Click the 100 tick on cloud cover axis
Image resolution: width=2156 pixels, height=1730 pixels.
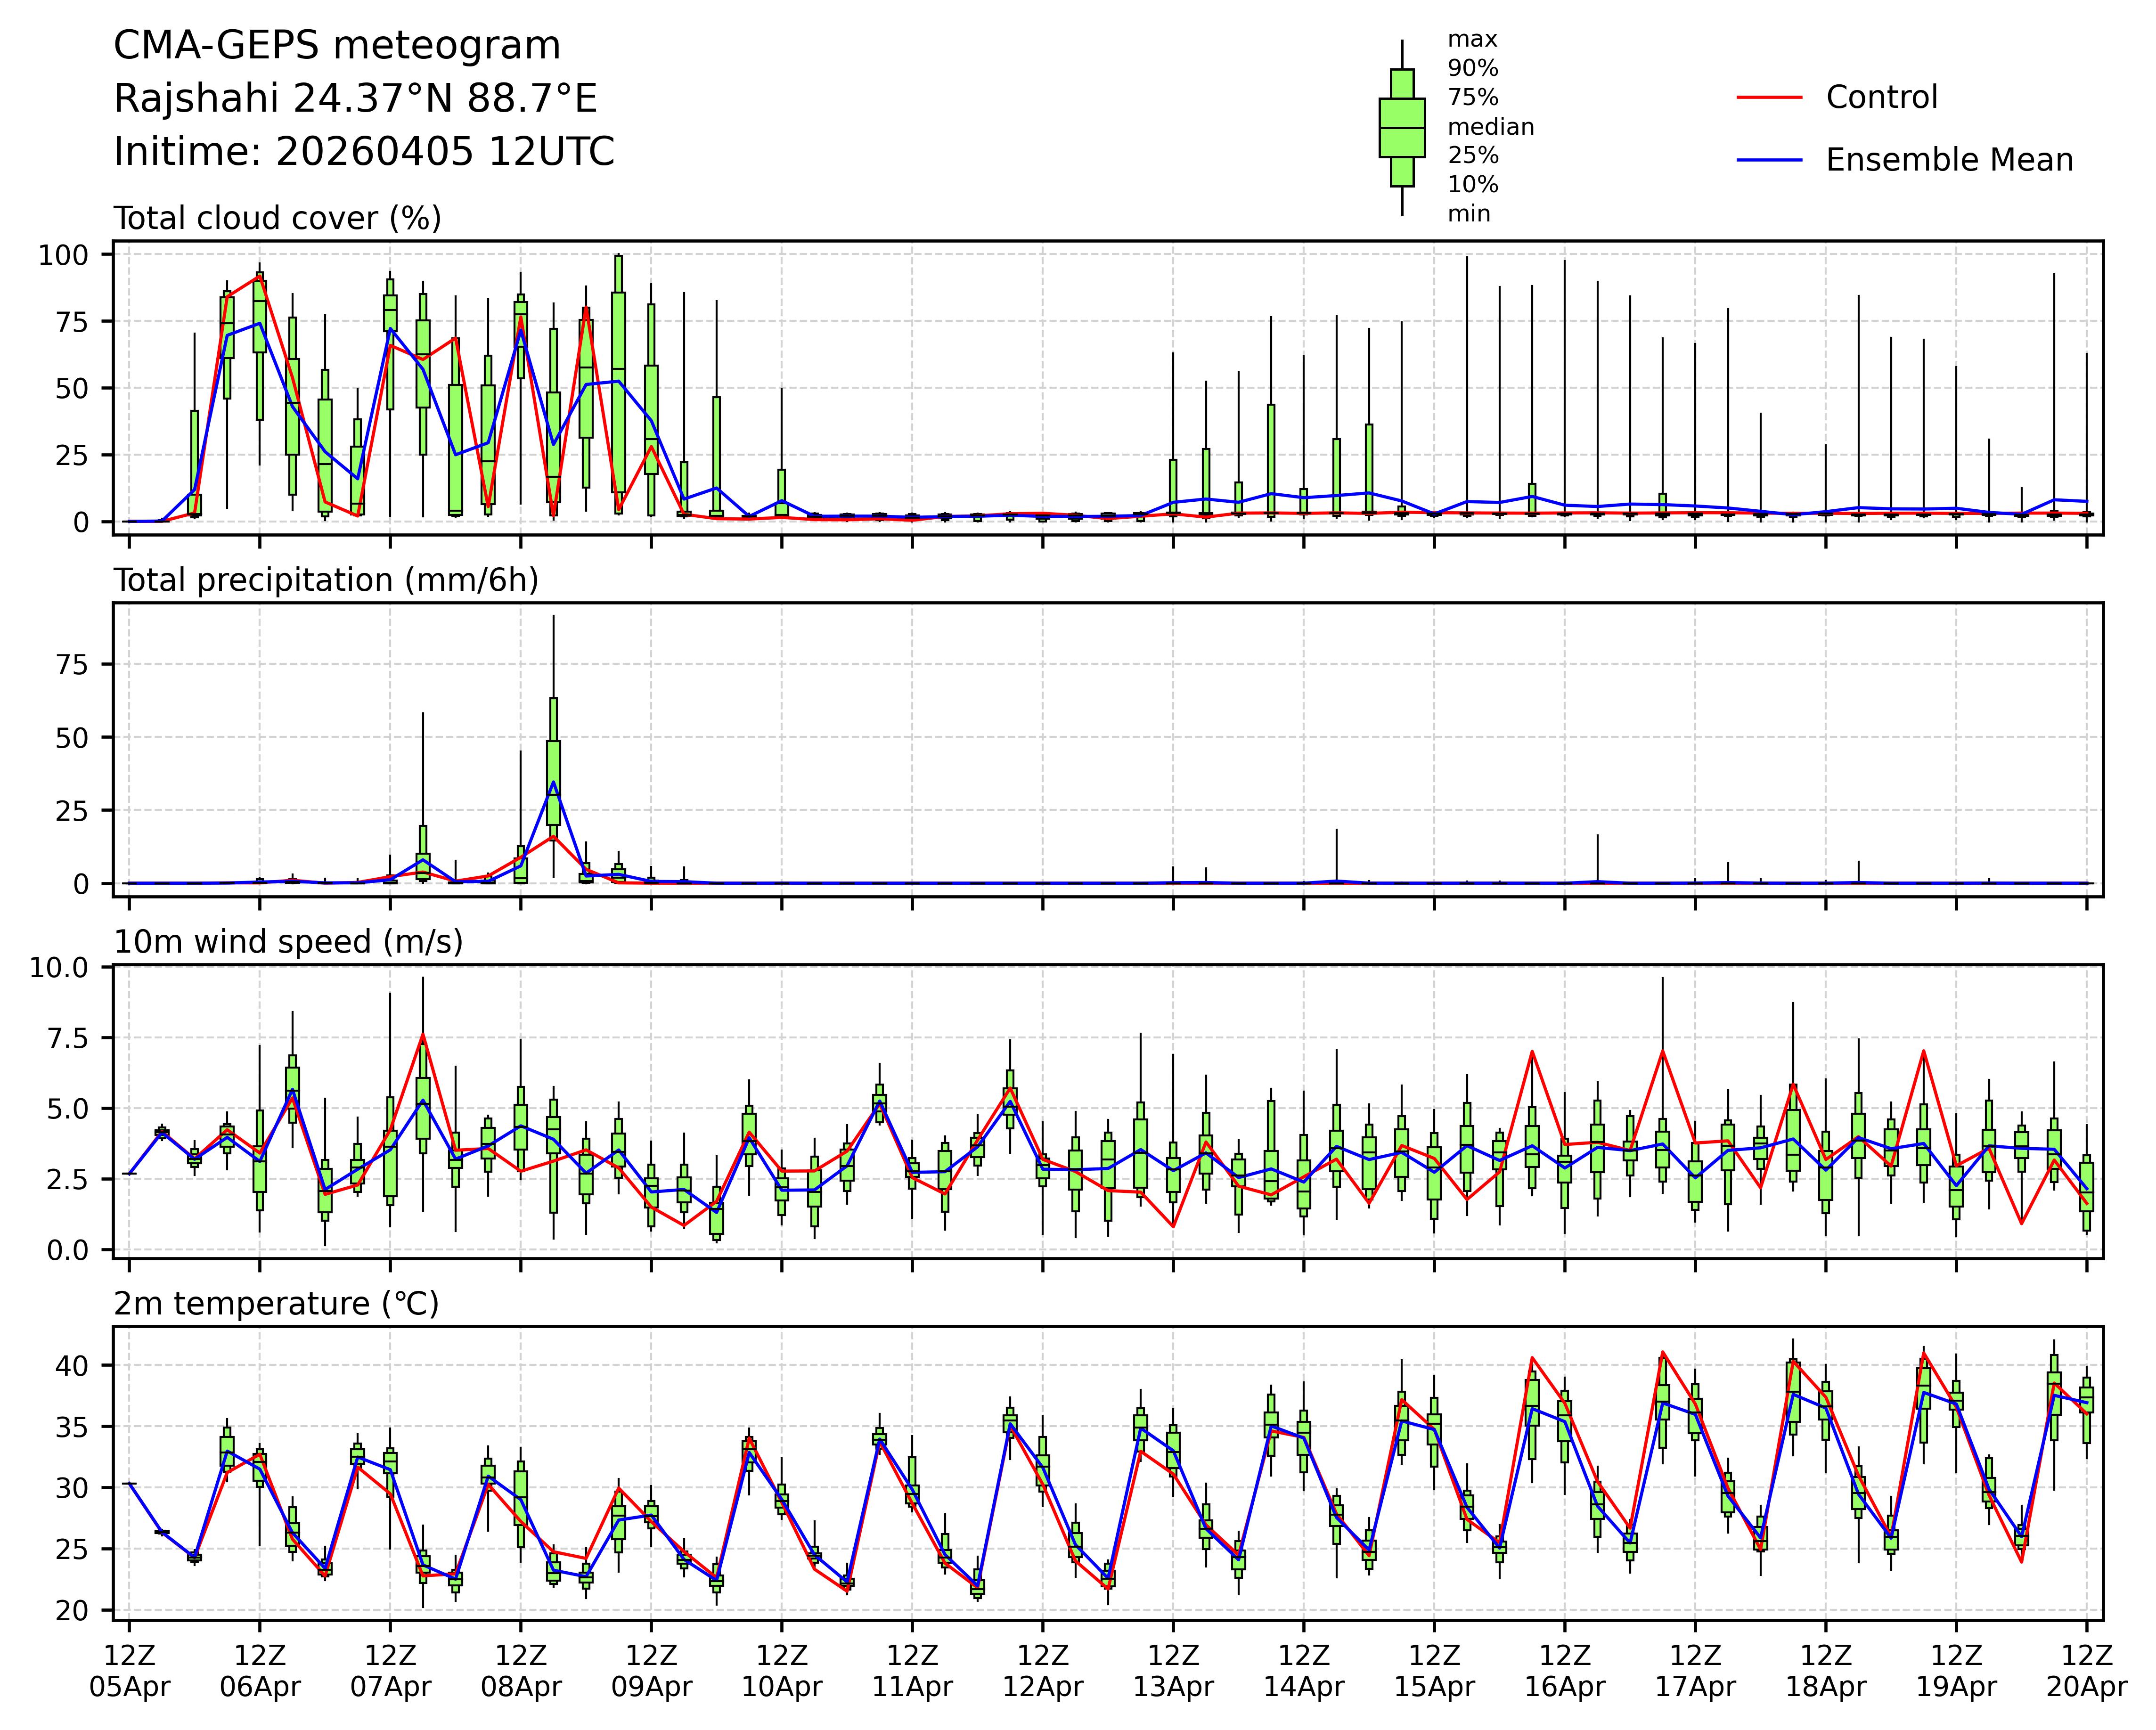coord(63,255)
